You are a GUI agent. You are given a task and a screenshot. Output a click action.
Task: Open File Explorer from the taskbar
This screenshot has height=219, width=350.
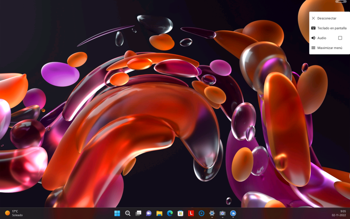[x=159, y=213]
